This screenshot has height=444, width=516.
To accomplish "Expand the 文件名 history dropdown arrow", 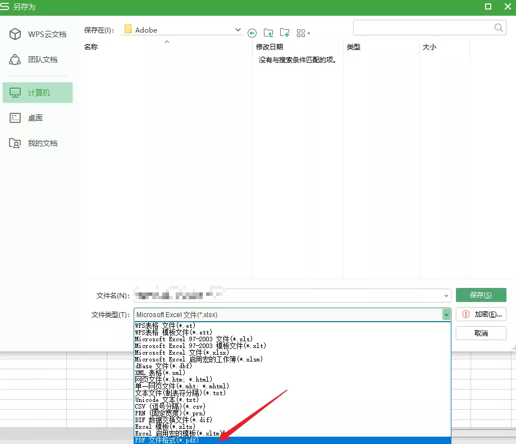I will (446, 295).
